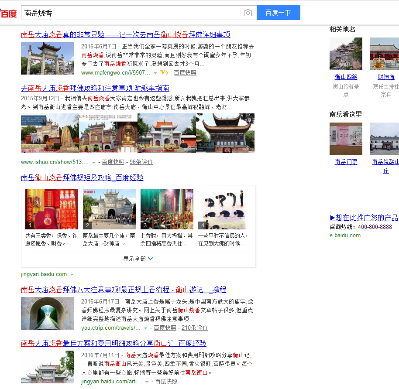The image size is (399, 389).
Task: Click caption 上香时，用大拇指
Action: pyautogui.click(x=167, y=239)
